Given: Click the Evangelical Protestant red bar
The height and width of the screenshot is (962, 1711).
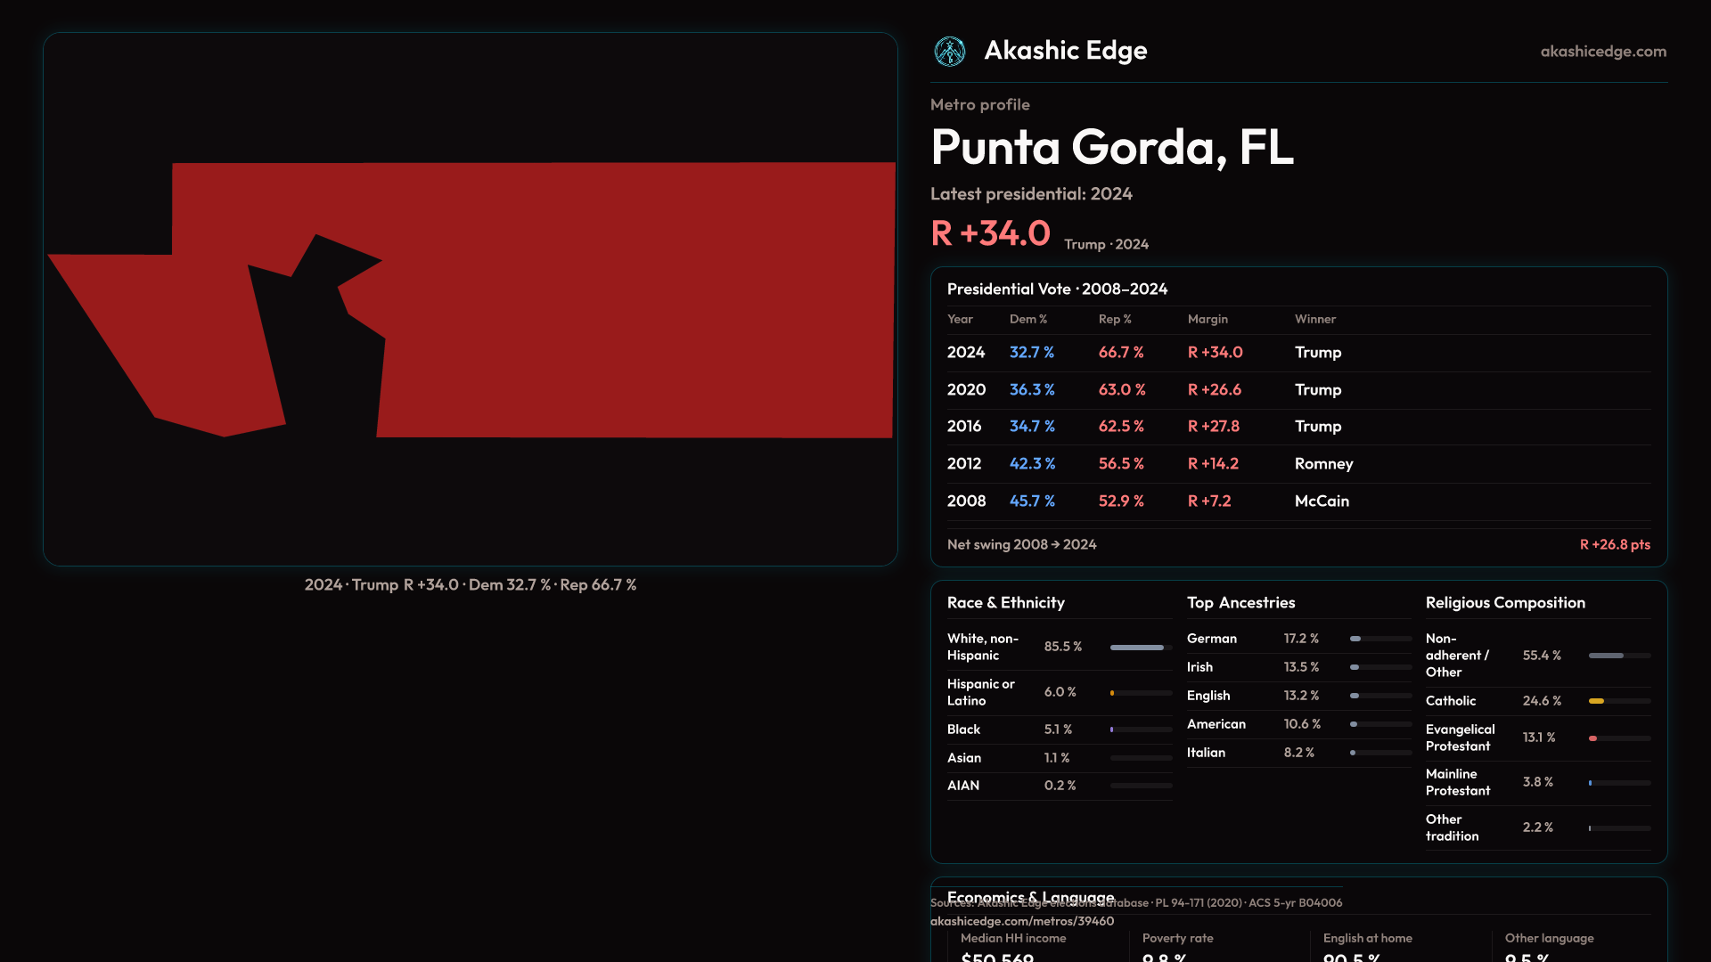Looking at the screenshot, I should click(1593, 738).
